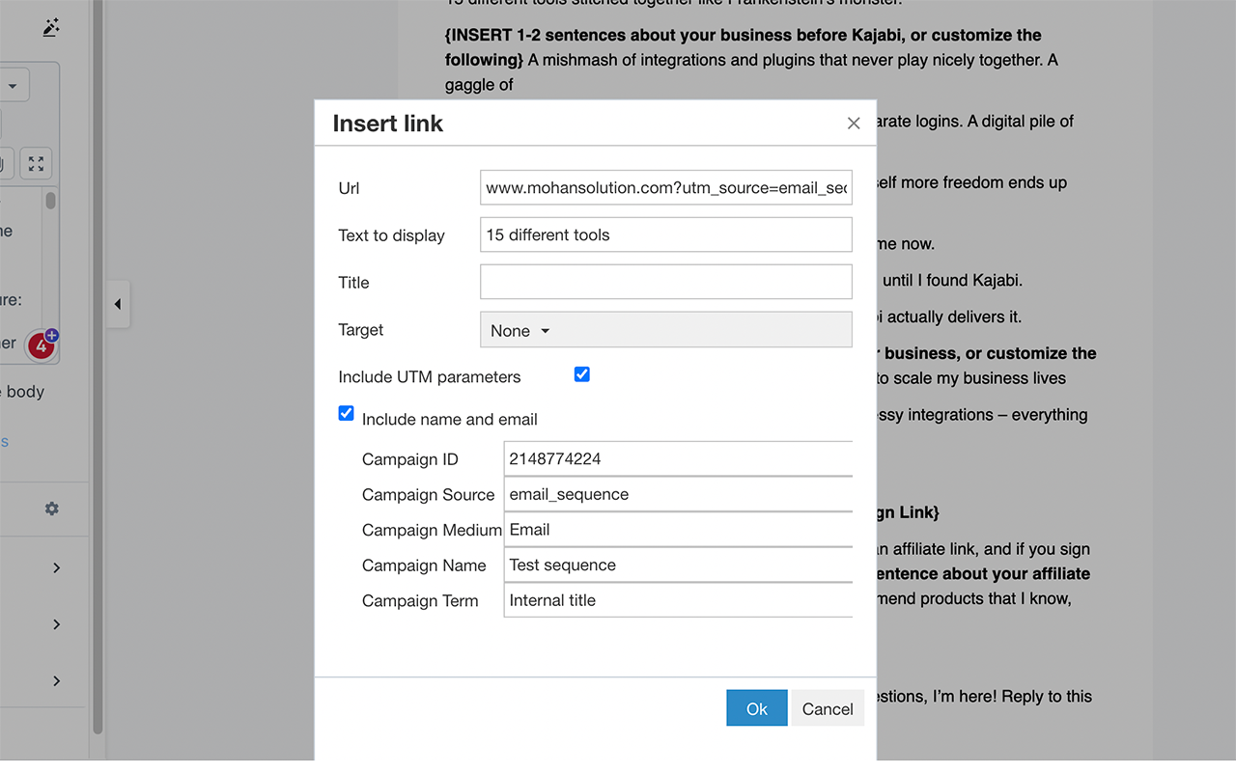Disable Include name and email
Viewport: 1236px width, 772px height.
[x=346, y=413]
